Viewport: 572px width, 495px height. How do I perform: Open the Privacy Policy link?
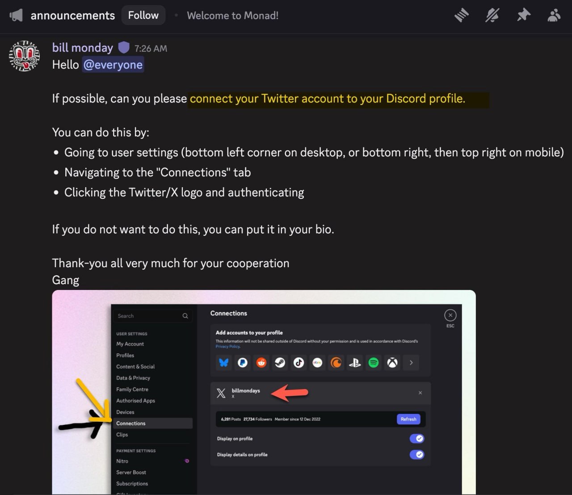(x=228, y=347)
